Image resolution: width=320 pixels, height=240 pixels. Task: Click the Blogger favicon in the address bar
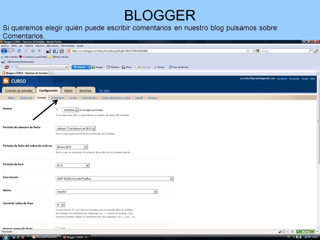point(69,51)
